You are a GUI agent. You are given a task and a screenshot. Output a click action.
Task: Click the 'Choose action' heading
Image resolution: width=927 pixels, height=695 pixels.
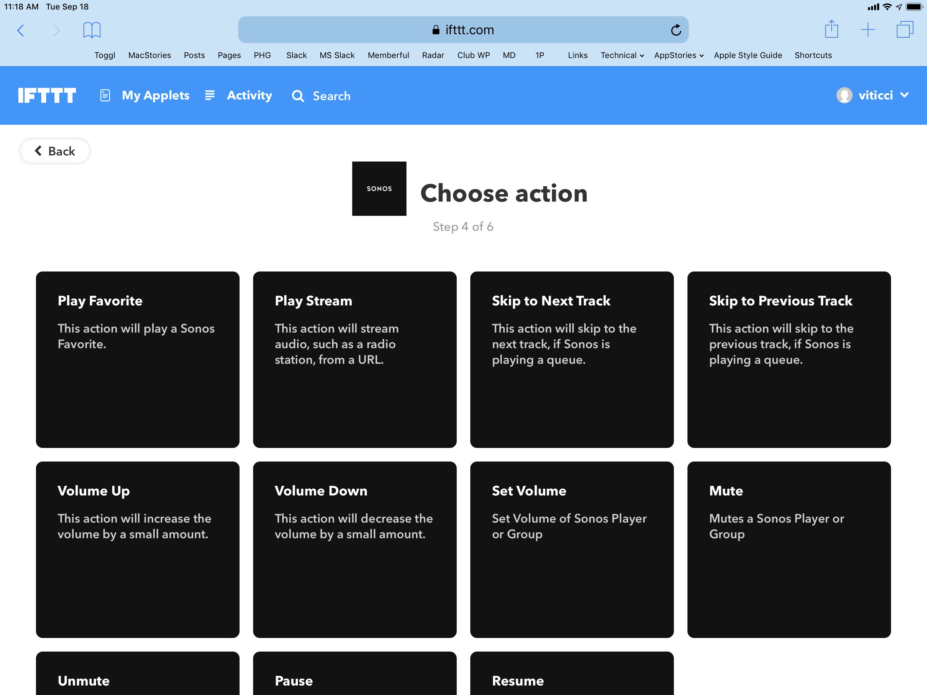pos(504,193)
